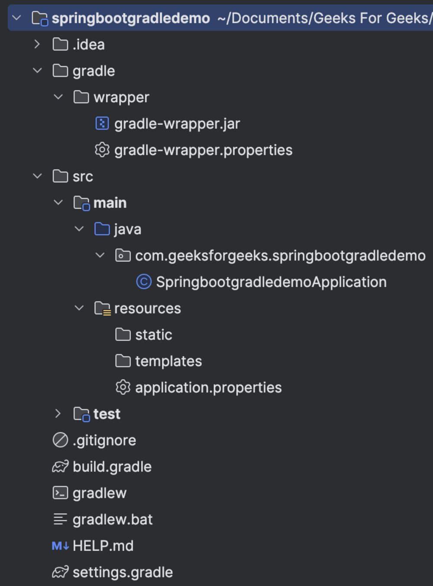Click the resources folder icon
The height and width of the screenshot is (586, 433).
(x=103, y=308)
